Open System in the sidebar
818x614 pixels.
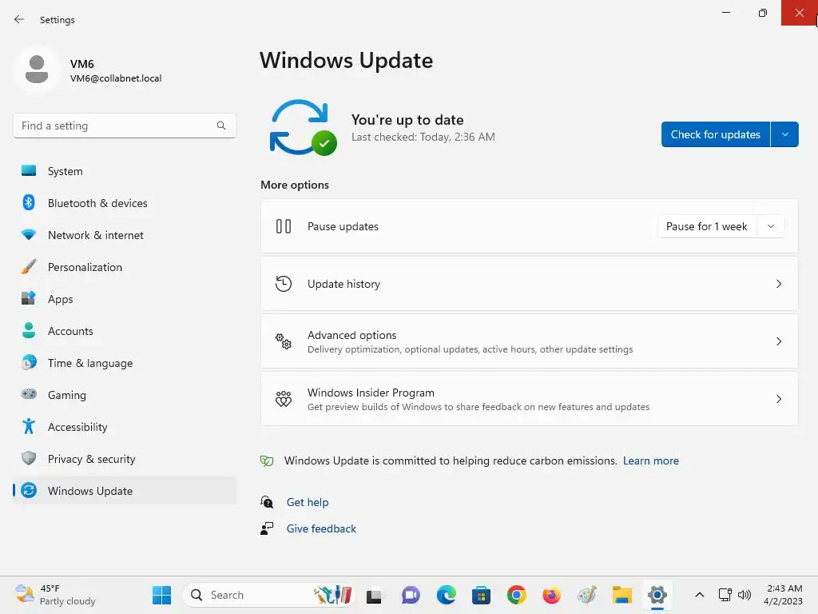[x=125, y=171]
